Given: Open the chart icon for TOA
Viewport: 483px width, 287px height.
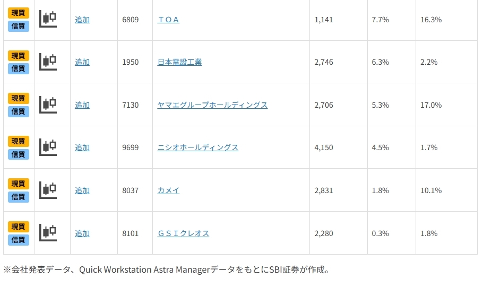Looking at the screenshot, I should (48, 19).
